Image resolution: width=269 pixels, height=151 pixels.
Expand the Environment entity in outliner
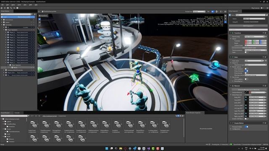tap(2, 20)
